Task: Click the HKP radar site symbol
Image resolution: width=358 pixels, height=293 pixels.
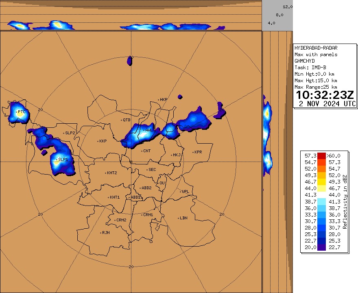Action: (159, 99)
